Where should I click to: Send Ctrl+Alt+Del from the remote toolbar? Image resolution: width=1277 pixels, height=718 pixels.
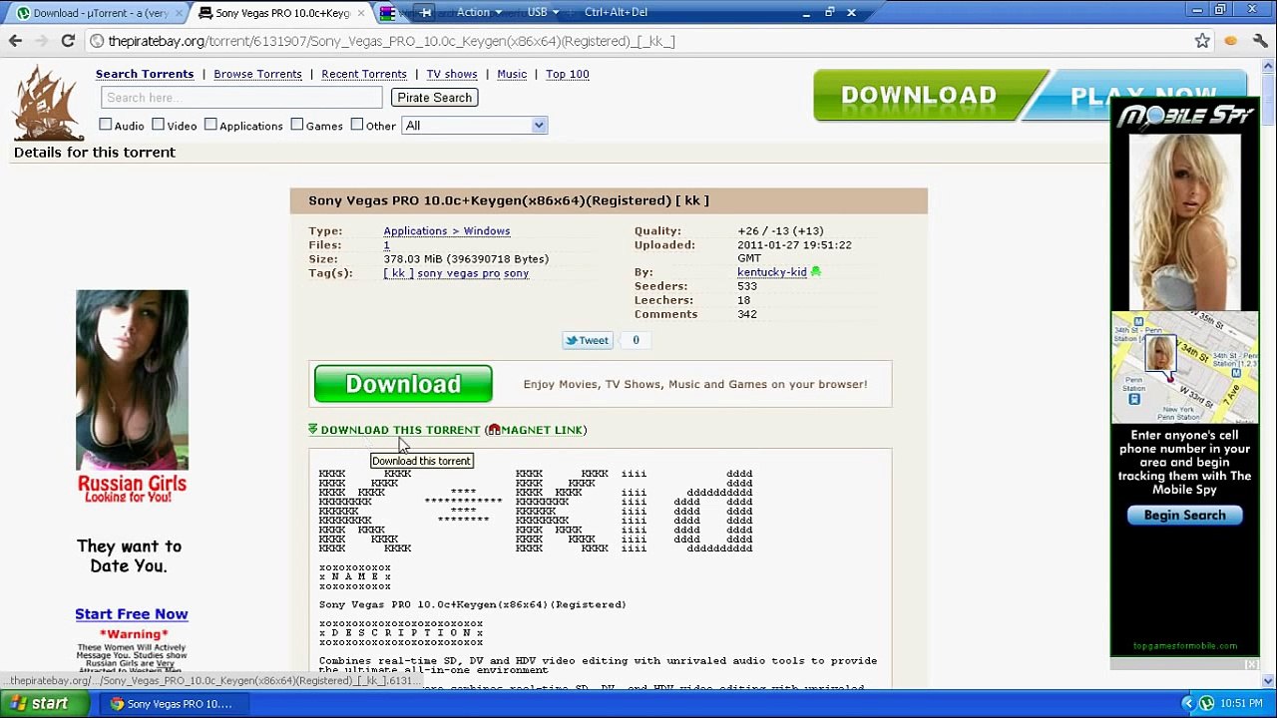click(616, 12)
